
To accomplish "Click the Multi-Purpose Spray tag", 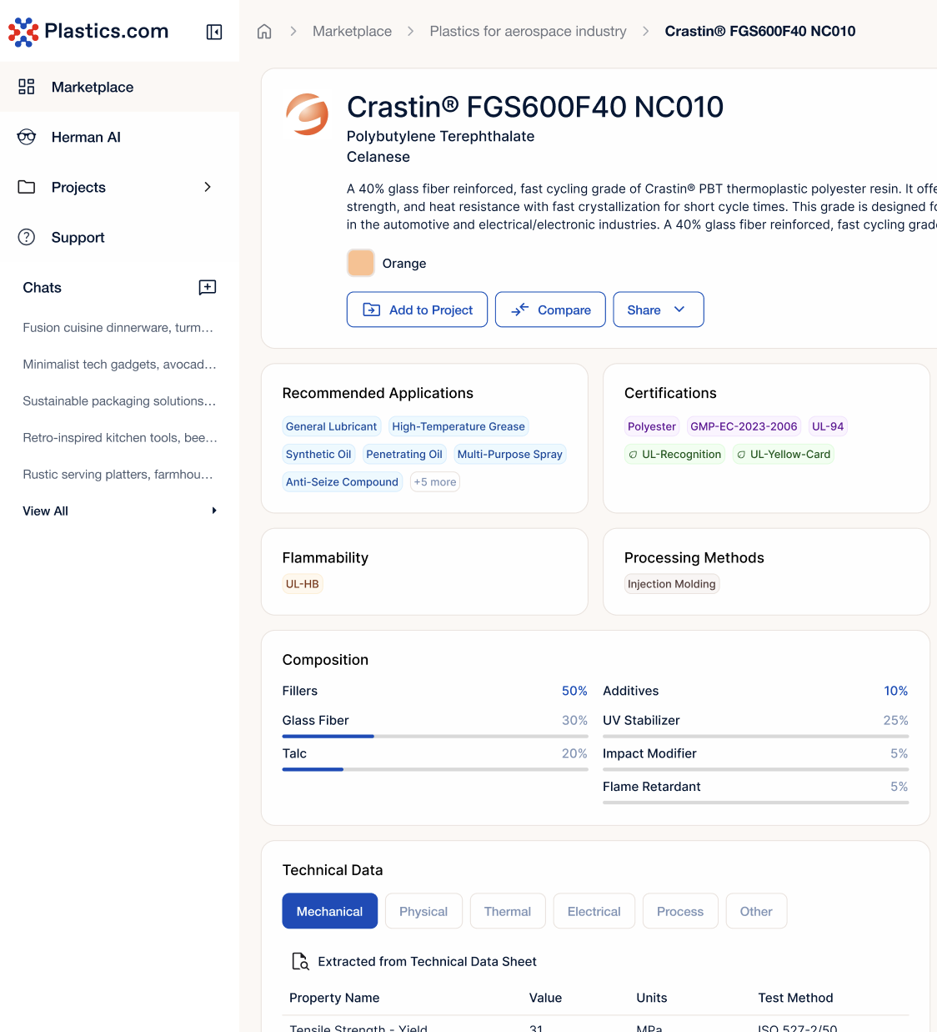I will (510, 455).
